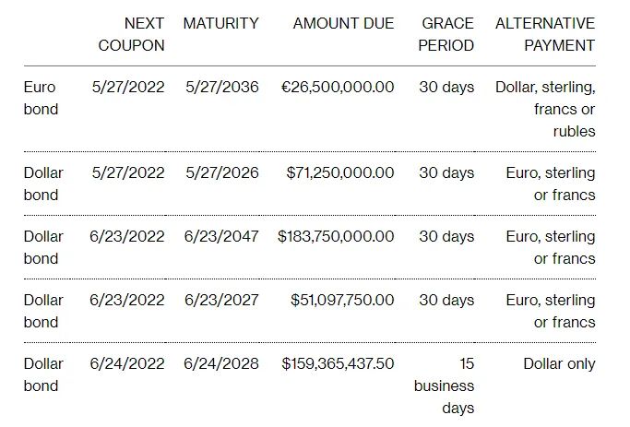Click the $159,365,437.50 amount cell

[x=338, y=364]
